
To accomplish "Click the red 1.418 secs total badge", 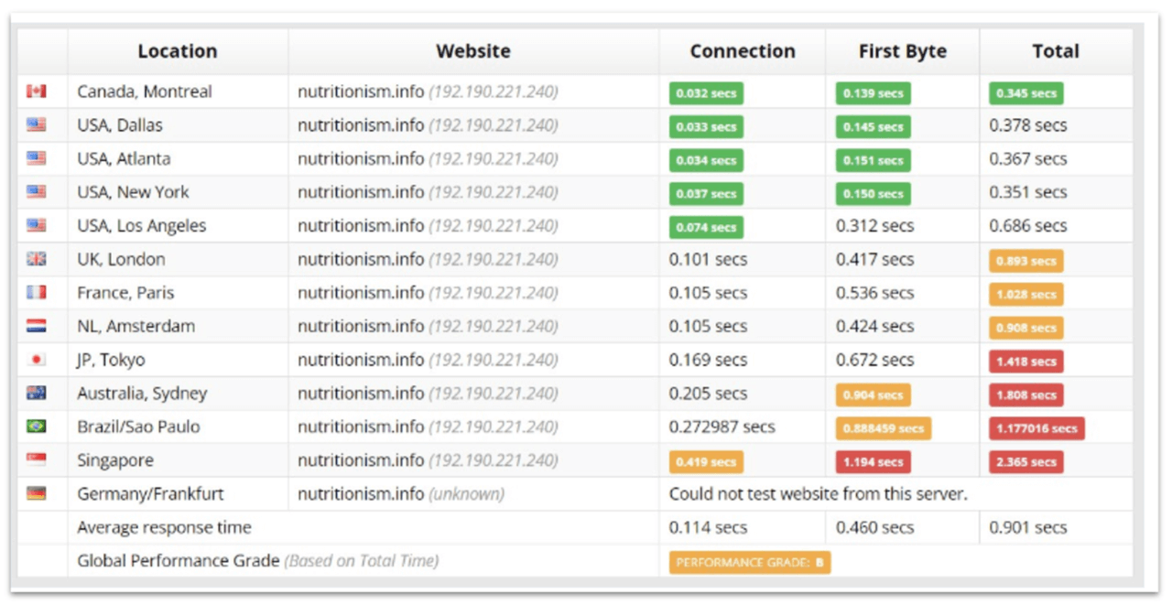I will click(x=1026, y=362).
